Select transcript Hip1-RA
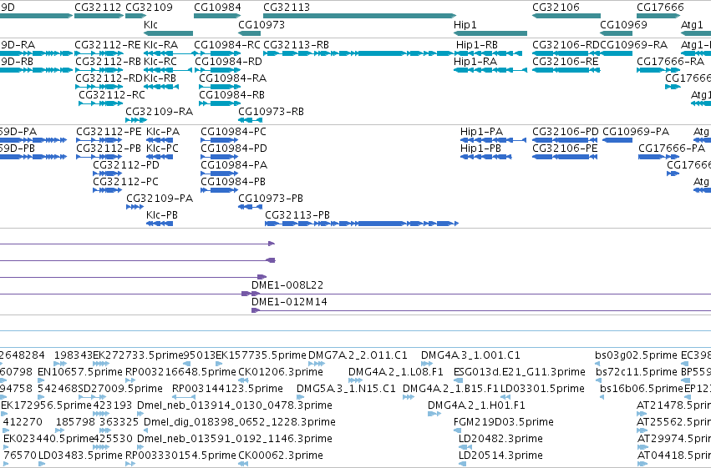This screenshot has height=468, width=711. click(475, 62)
